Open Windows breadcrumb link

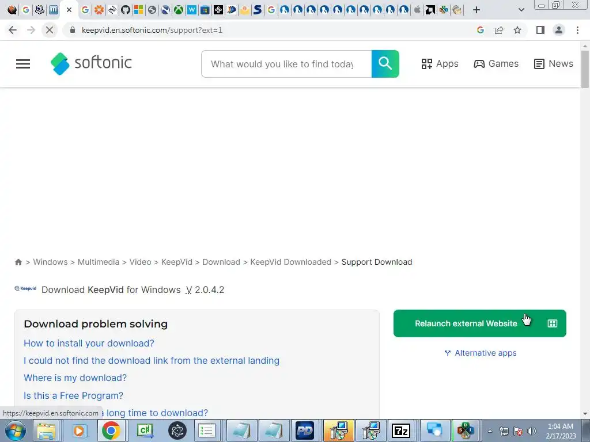click(51, 262)
